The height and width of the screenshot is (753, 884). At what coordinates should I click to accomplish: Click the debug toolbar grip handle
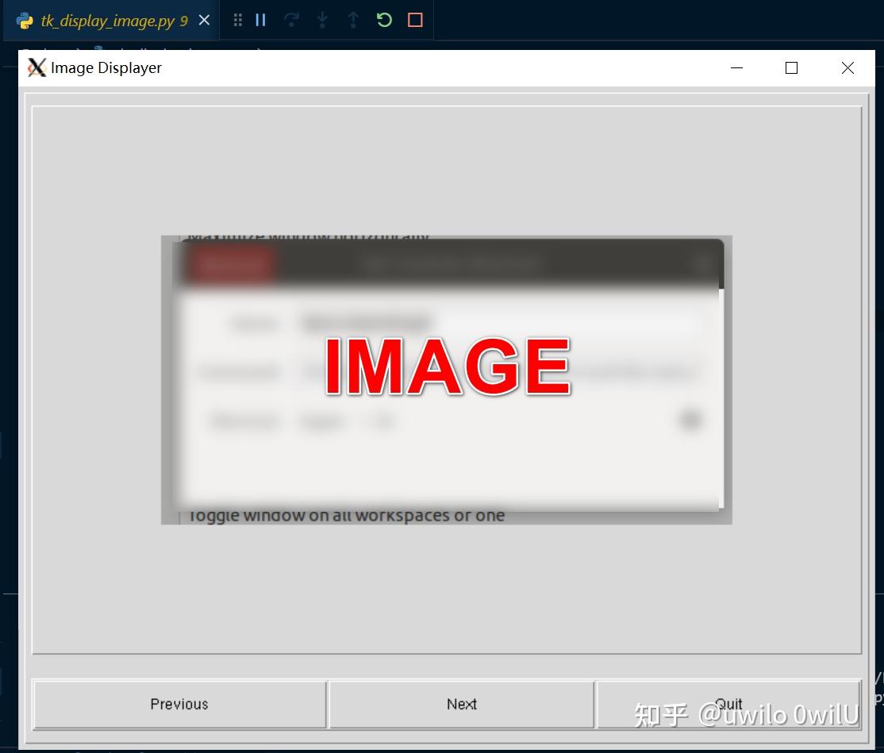237,20
